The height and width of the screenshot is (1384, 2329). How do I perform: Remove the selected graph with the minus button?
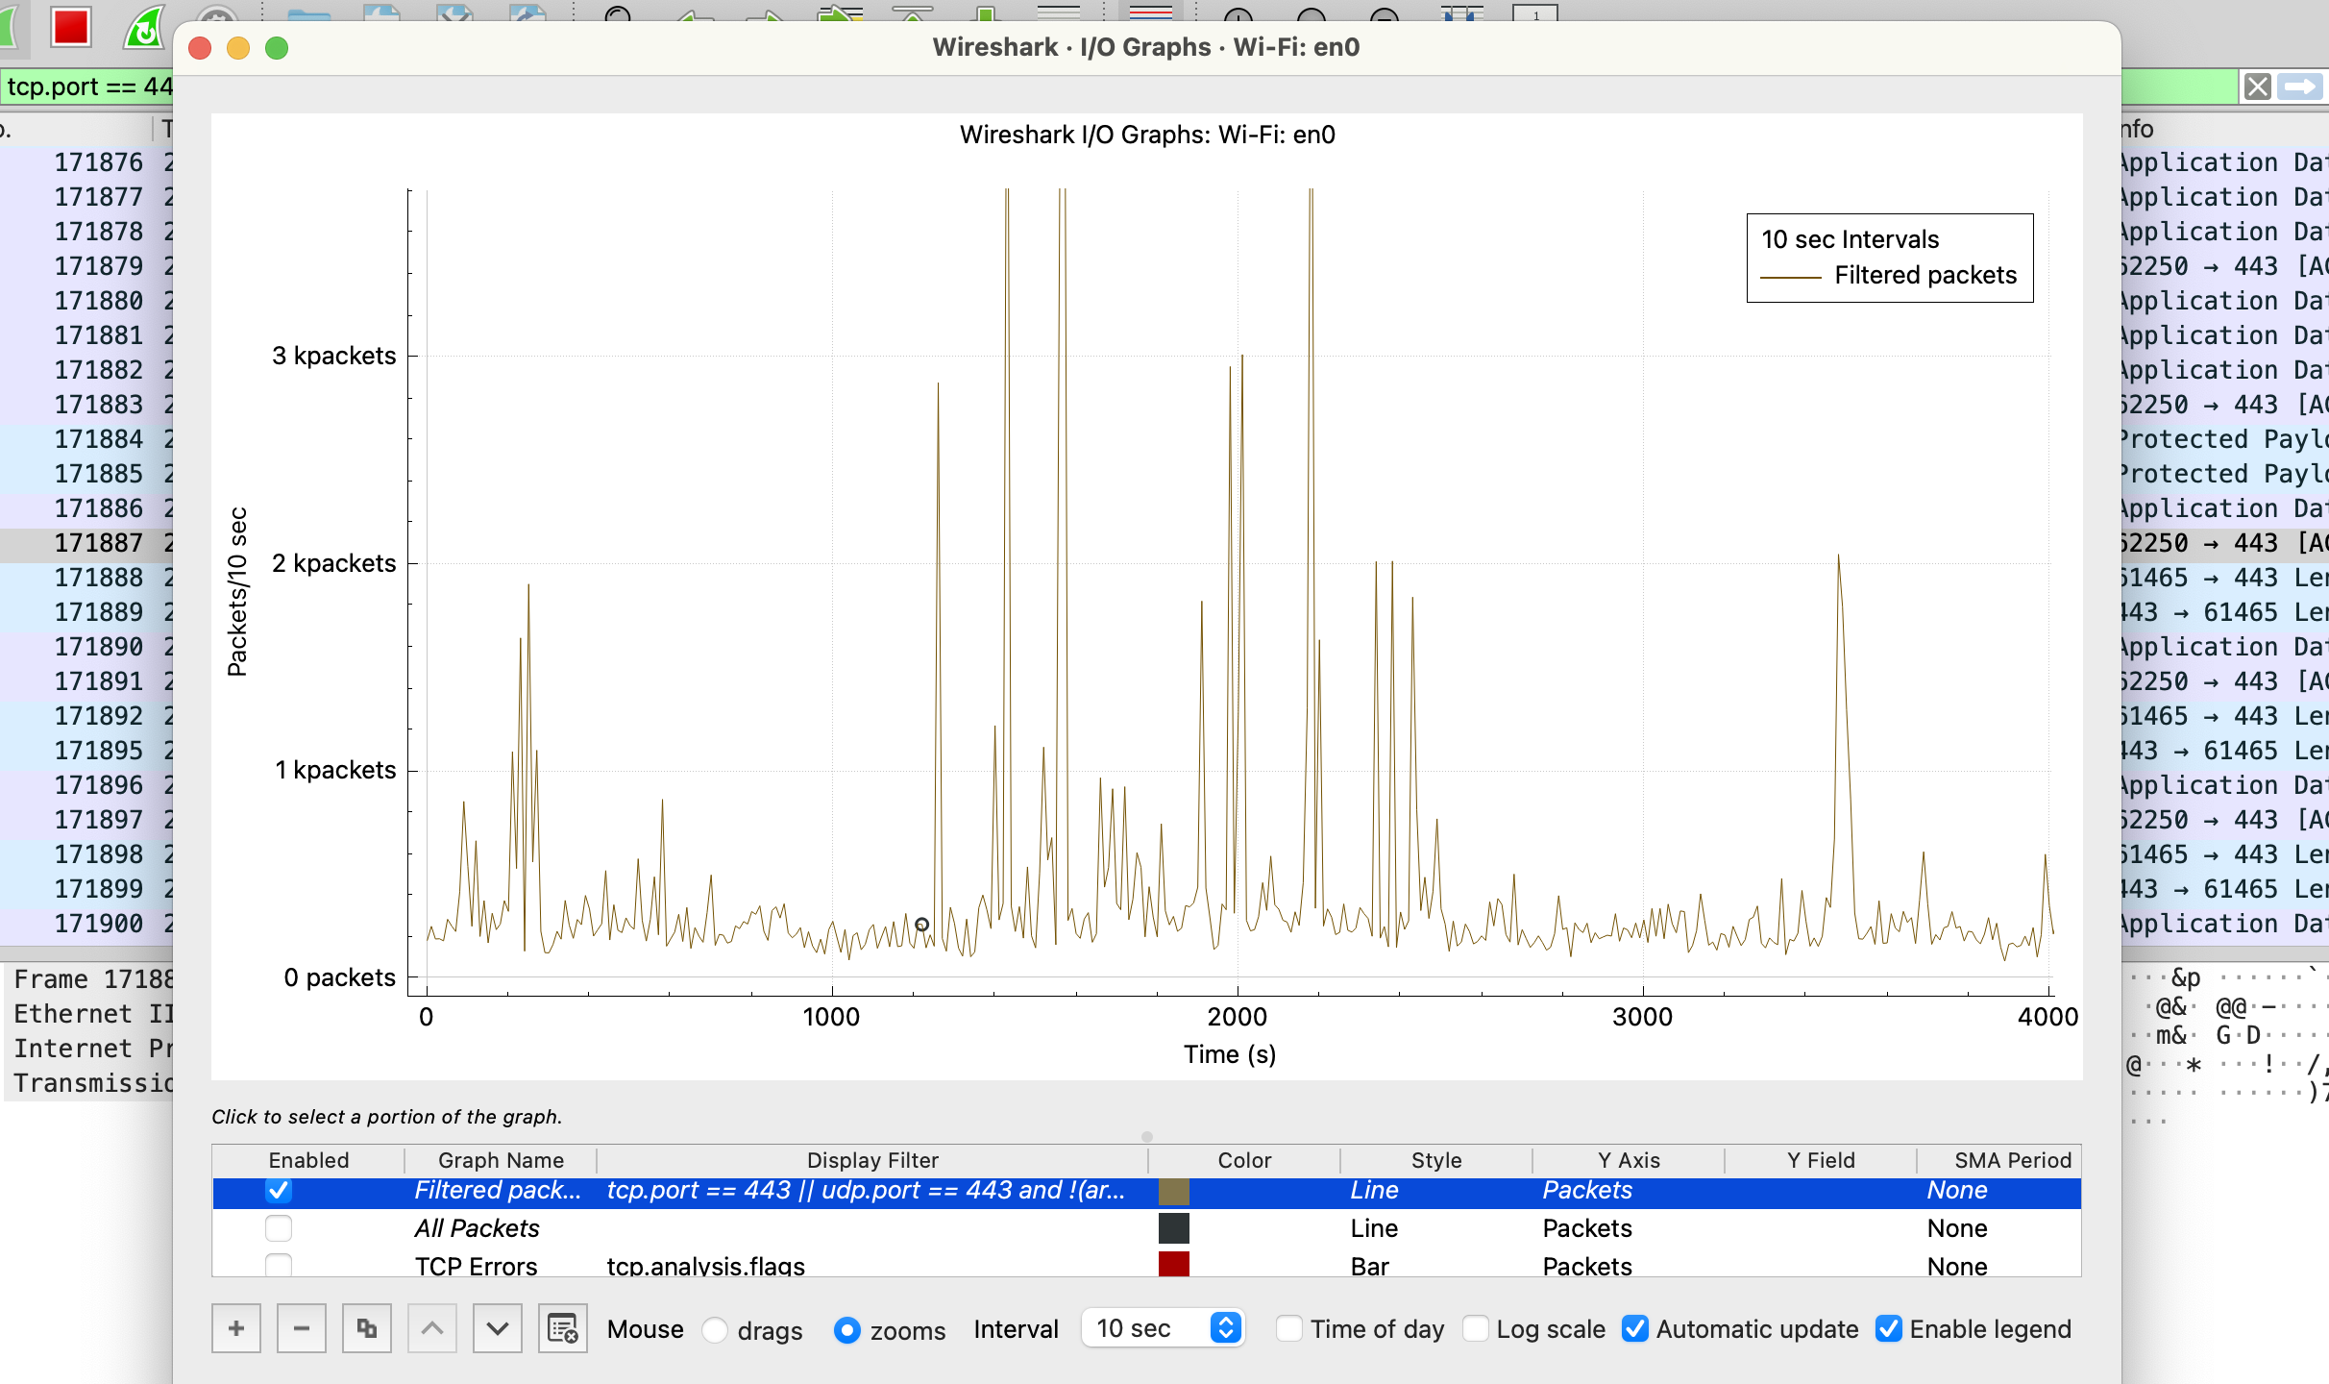click(302, 1328)
